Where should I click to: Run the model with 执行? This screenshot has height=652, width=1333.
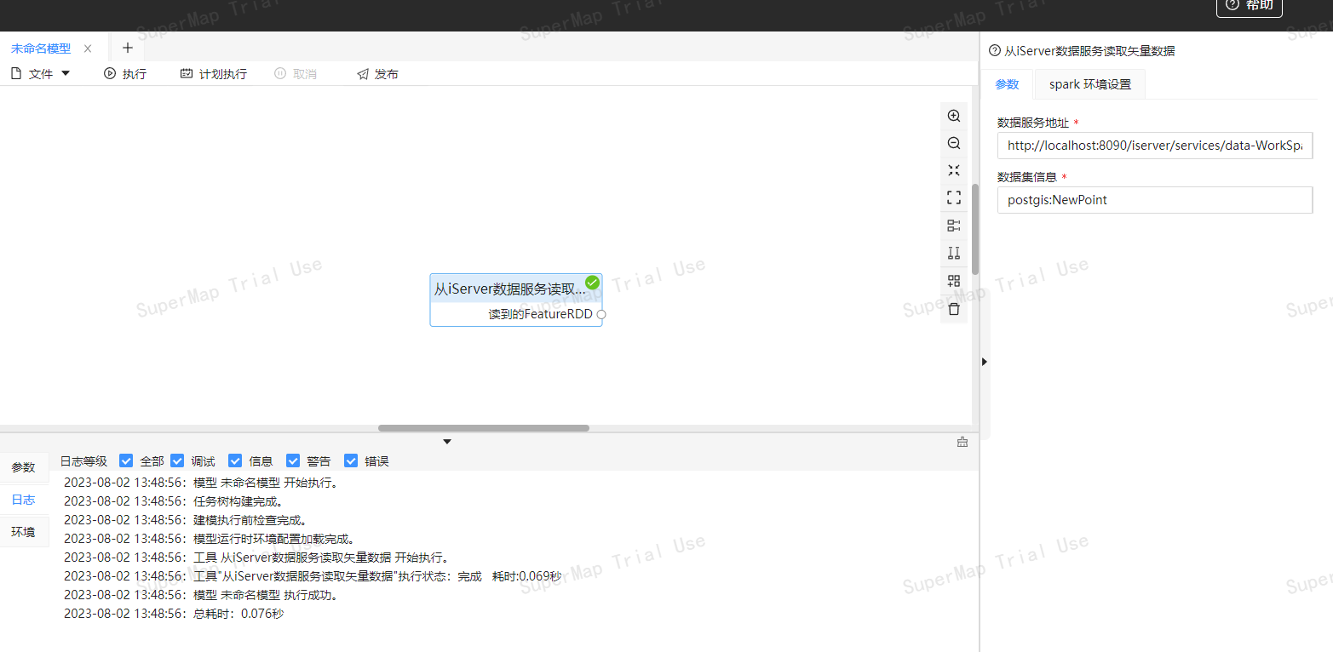click(125, 74)
